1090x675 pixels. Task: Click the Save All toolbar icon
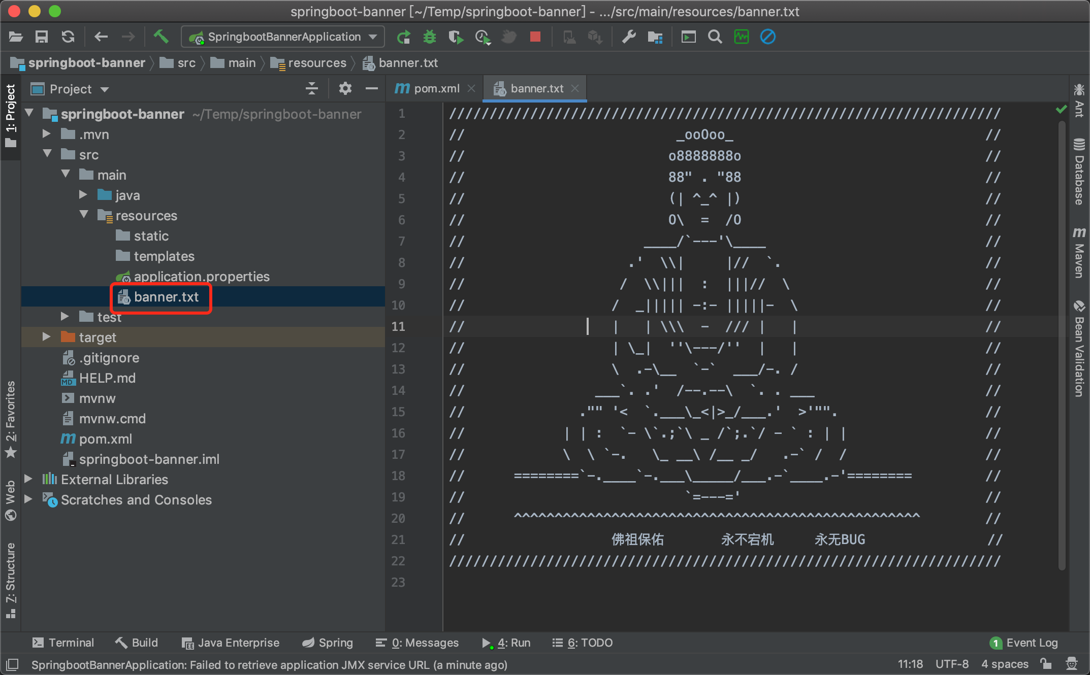pyautogui.click(x=42, y=37)
